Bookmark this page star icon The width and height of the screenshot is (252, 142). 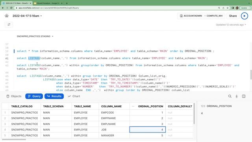(x=228, y=8)
